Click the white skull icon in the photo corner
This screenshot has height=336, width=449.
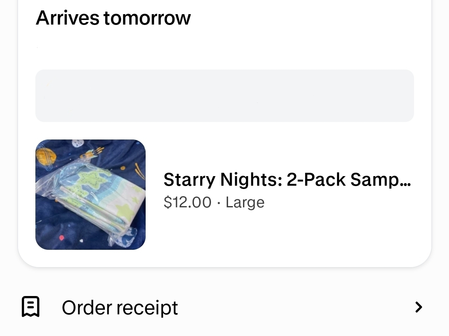78,144
